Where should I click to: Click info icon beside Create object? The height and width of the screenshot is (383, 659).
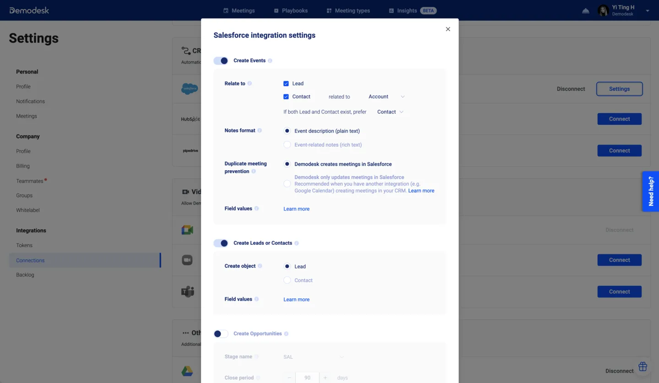tap(260, 266)
